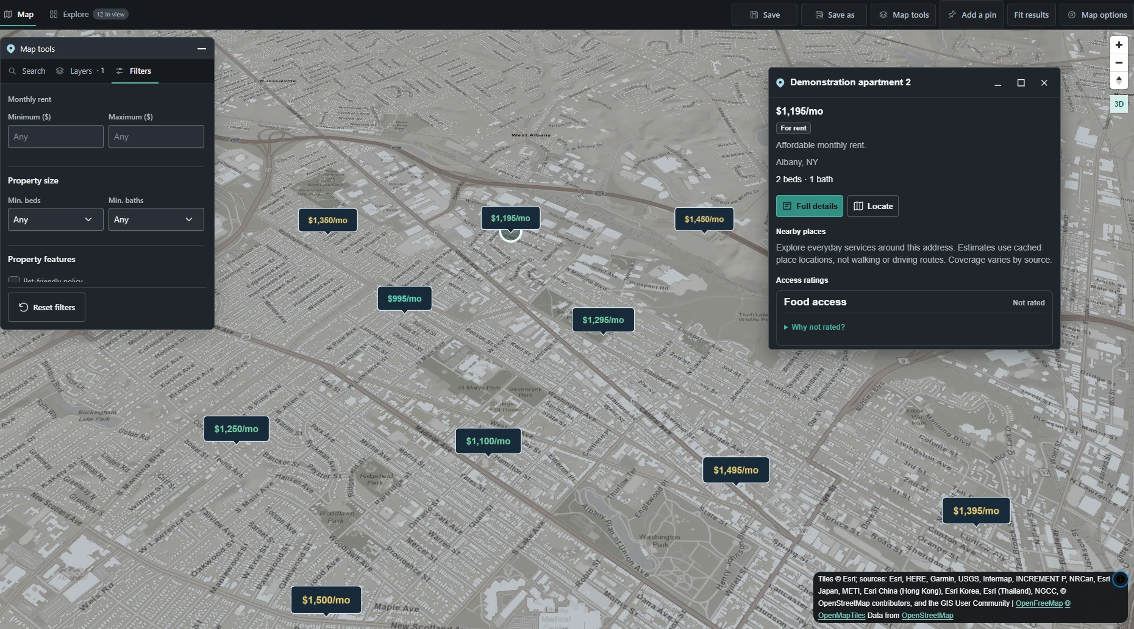Select the $1,450/mo map marker

pyautogui.click(x=704, y=219)
